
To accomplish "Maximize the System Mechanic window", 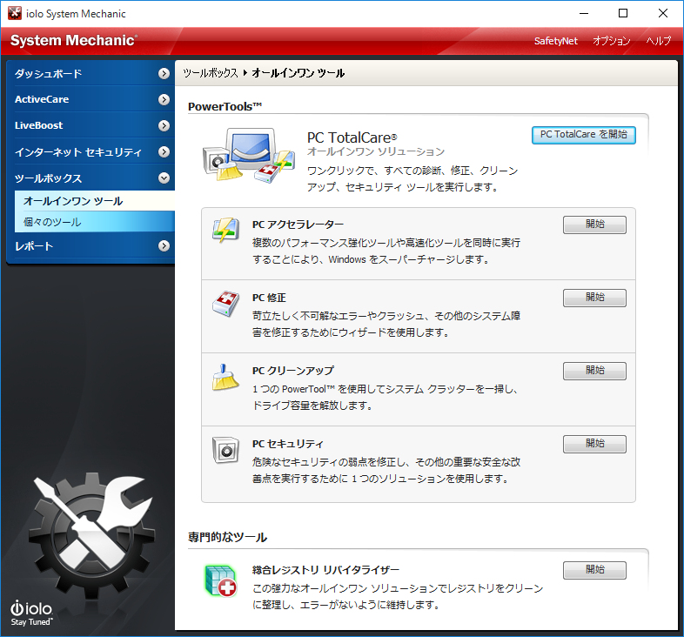I will (x=623, y=14).
